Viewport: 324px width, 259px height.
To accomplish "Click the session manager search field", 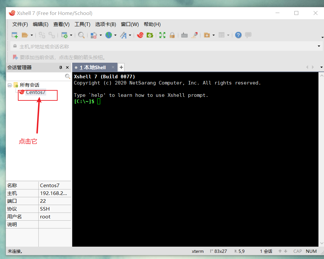I will click(36, 76).
